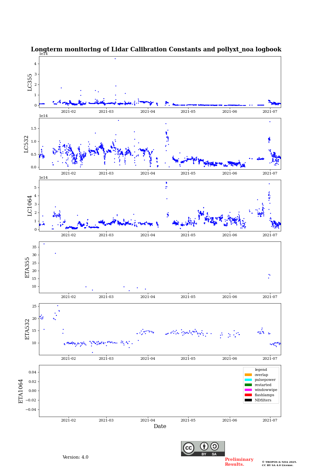The height and width of the screenshot is (468, 312).
Task: Click the 2021-04 tick under LC355 plot
Action: [148, 111]
